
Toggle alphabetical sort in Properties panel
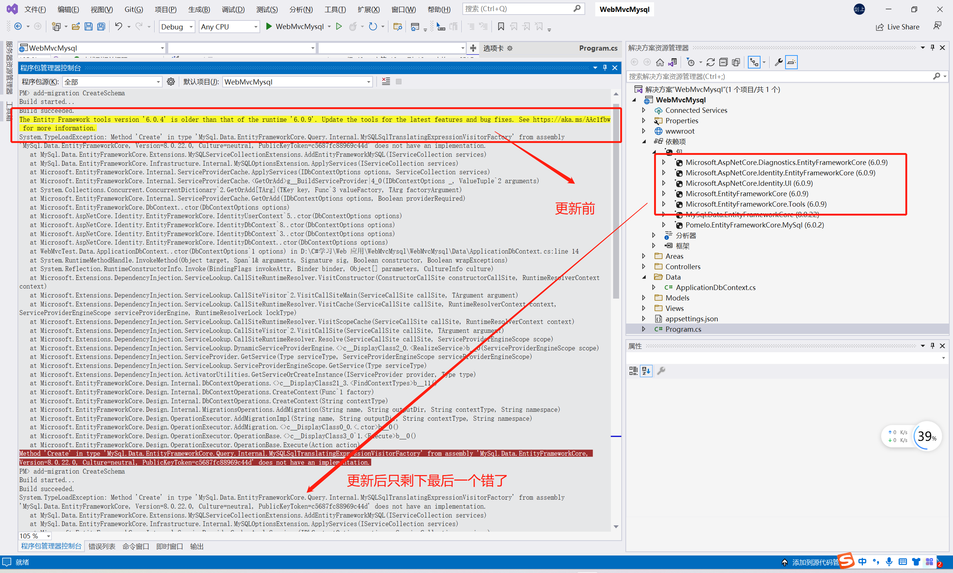(x=646, y=371)
